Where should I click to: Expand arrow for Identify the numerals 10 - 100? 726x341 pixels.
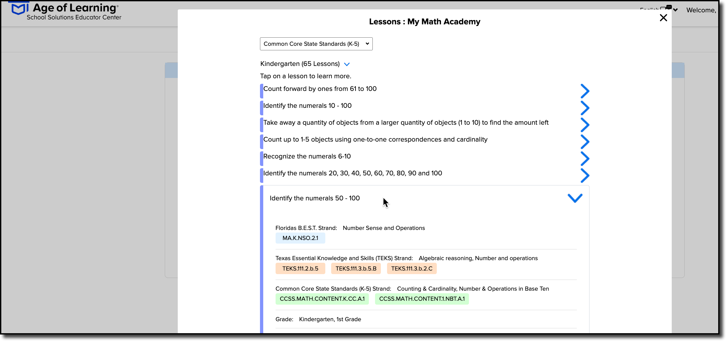tap(585, 108)
